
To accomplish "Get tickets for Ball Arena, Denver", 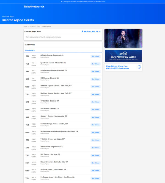I will pos(95,109).
